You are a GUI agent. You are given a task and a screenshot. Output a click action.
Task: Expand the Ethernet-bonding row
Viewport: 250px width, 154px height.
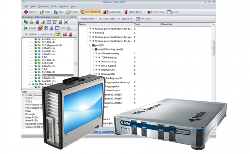tap(96, 53)
